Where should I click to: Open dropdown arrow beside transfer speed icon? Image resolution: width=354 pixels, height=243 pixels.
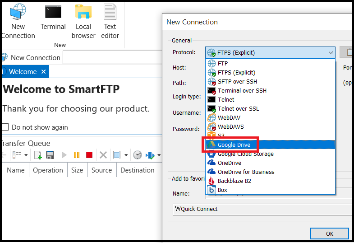159,155
